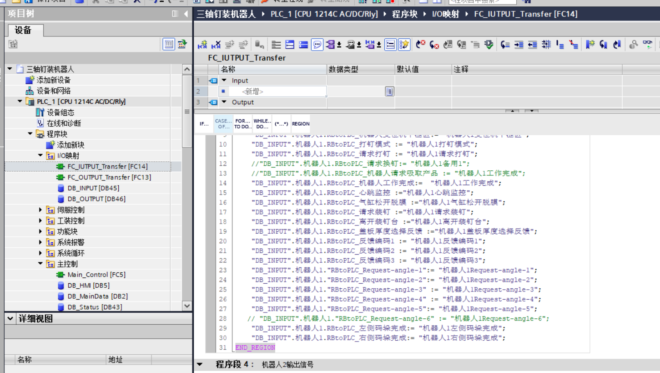Image resolution: width=660 pixels, height=373 pixels.
Task: Click the go to previous bookmark icon
Action: 617,45
